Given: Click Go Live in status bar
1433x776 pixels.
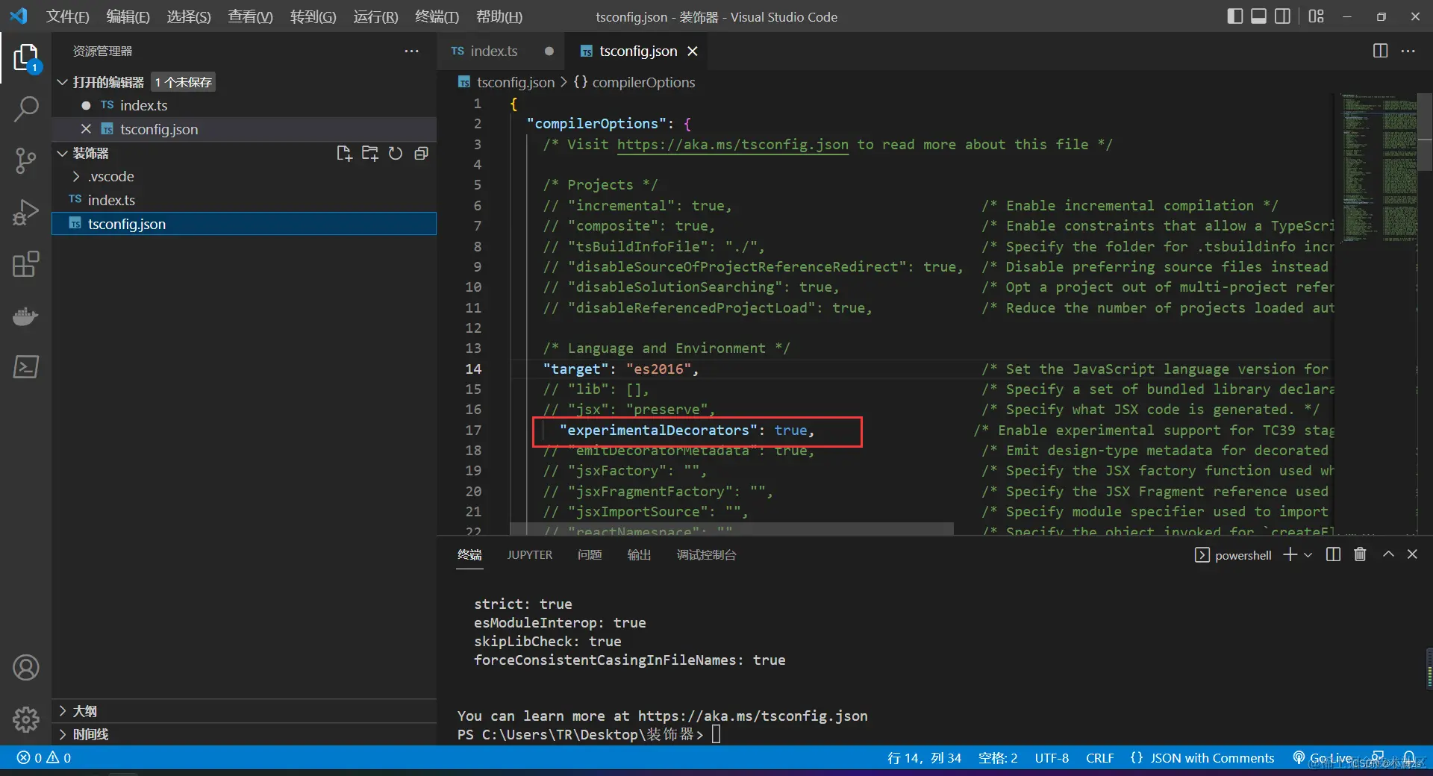Looking at the screenshot, I should tap(1324, 758).
